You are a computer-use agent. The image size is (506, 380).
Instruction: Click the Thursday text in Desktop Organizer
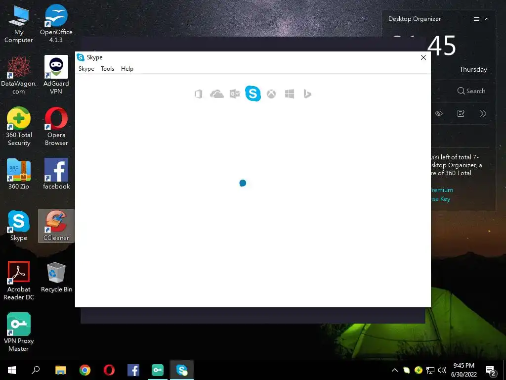(473, 69)
